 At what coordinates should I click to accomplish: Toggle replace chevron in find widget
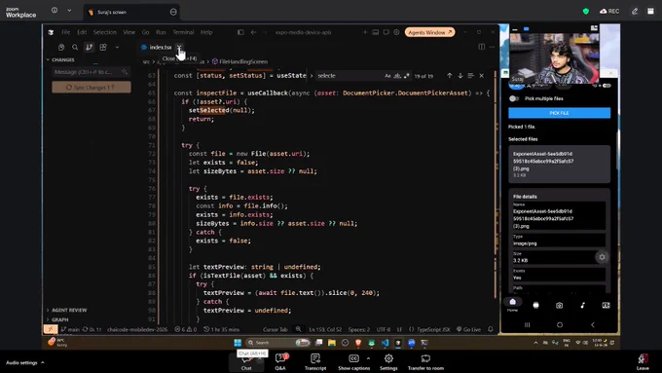click(312, 76)
